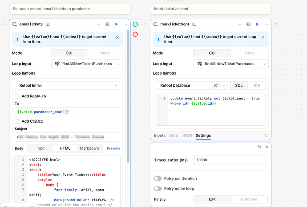Click the markTicketSent block title
The height and width of the screenshot is (207, 307).
[175, 24]
